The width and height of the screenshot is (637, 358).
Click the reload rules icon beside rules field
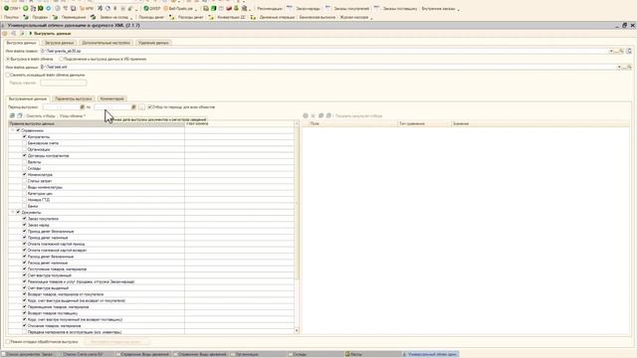(629, 51)
